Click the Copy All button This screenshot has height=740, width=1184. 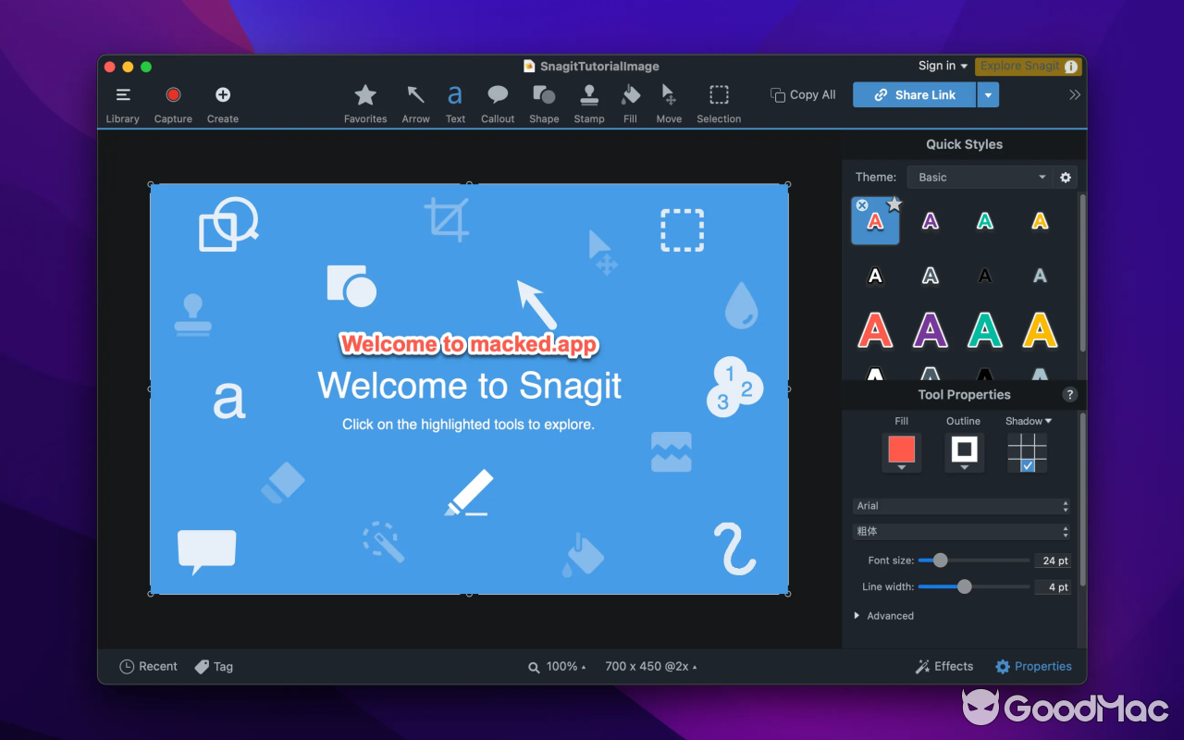[802, 94]
